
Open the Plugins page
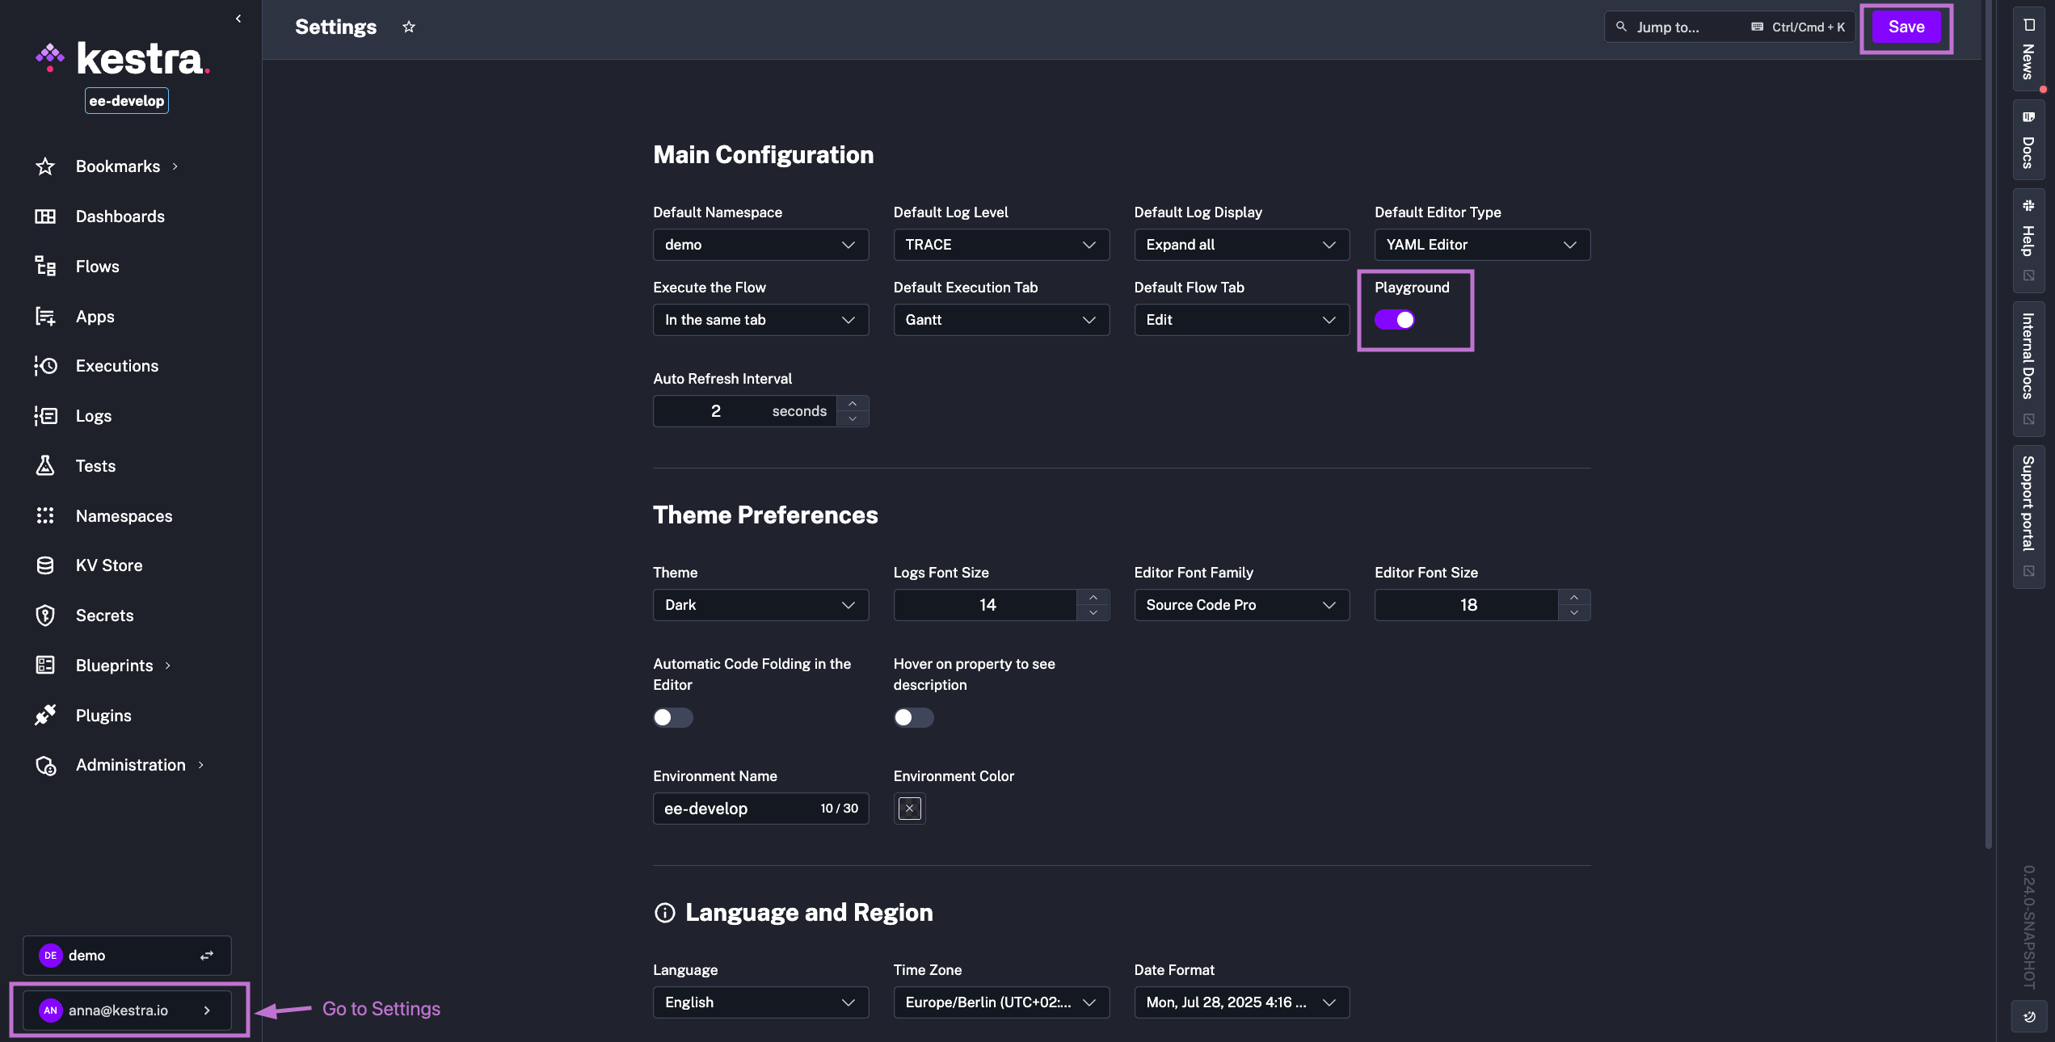[103, 715]
